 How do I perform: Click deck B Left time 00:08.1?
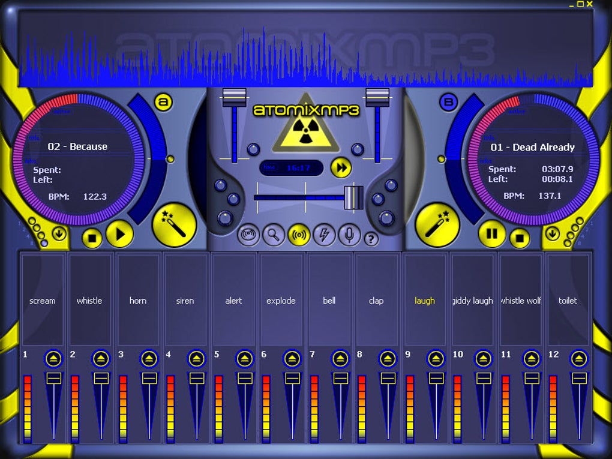(557, 179)
